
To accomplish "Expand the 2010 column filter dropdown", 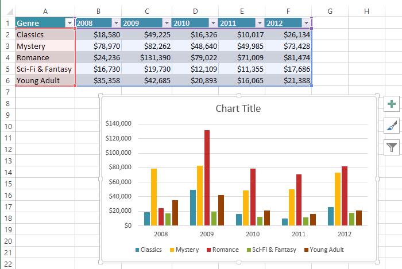I will click(213, 23).
